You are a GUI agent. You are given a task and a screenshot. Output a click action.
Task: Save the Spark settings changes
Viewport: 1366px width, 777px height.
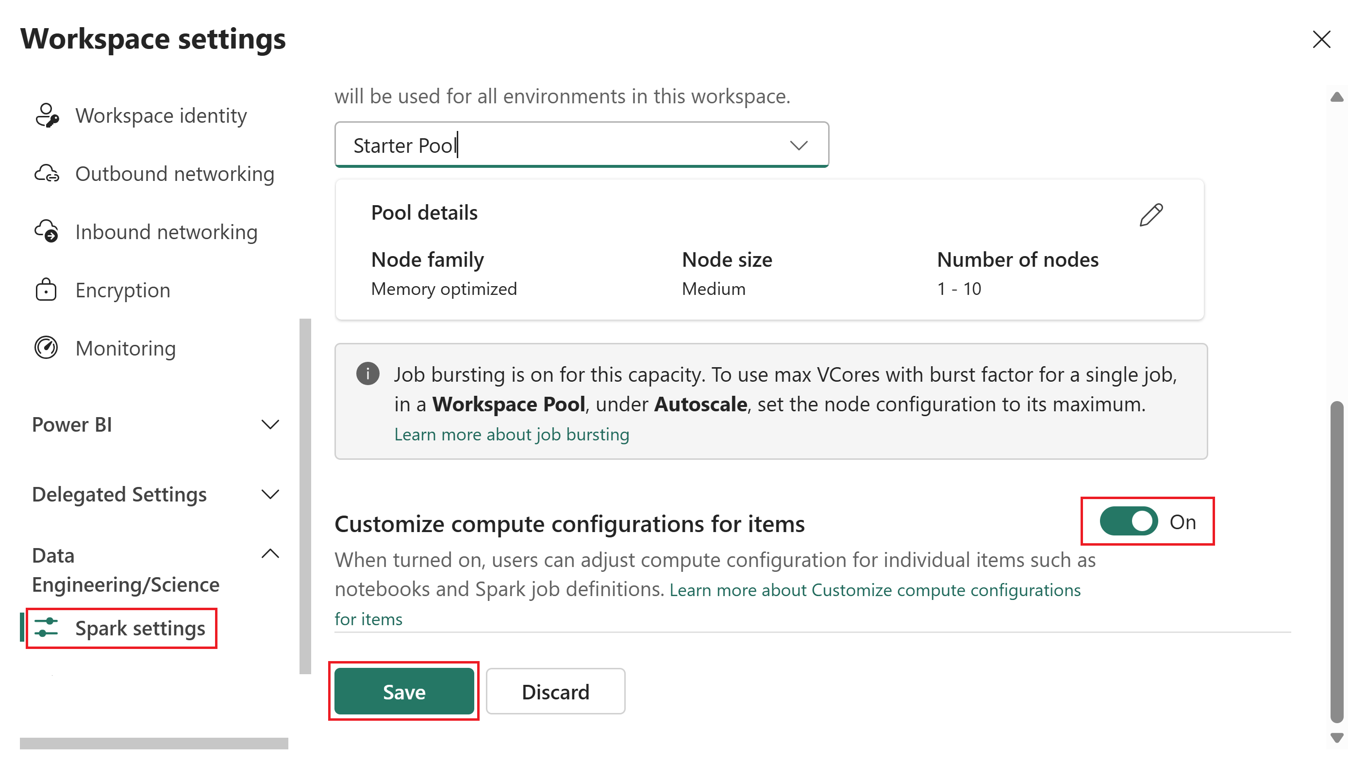click(404, 692)
